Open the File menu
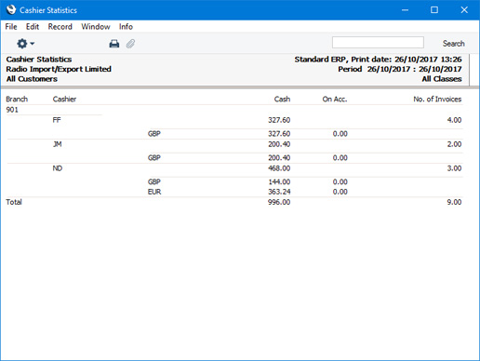Viewport: 480px width, 361px height. tap(11, 27)
